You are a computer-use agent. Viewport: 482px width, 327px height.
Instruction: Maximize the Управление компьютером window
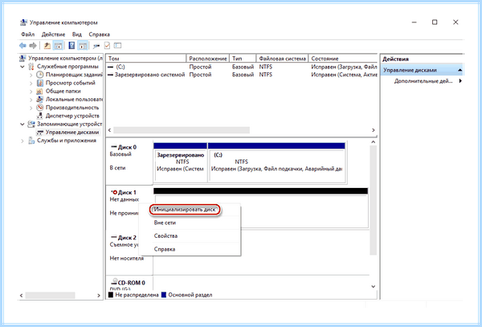435,22
